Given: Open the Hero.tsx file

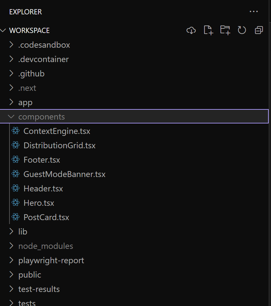Looking at the screenshot, I should coord(39,203).
